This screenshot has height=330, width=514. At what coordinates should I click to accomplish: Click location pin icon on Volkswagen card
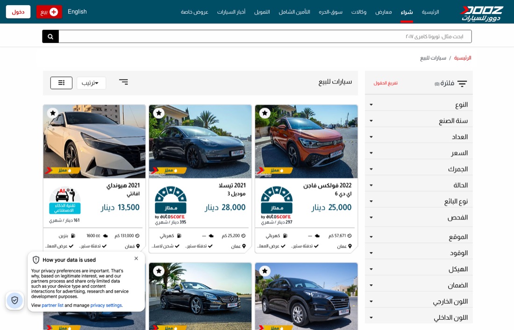click(x=350, y=246)
